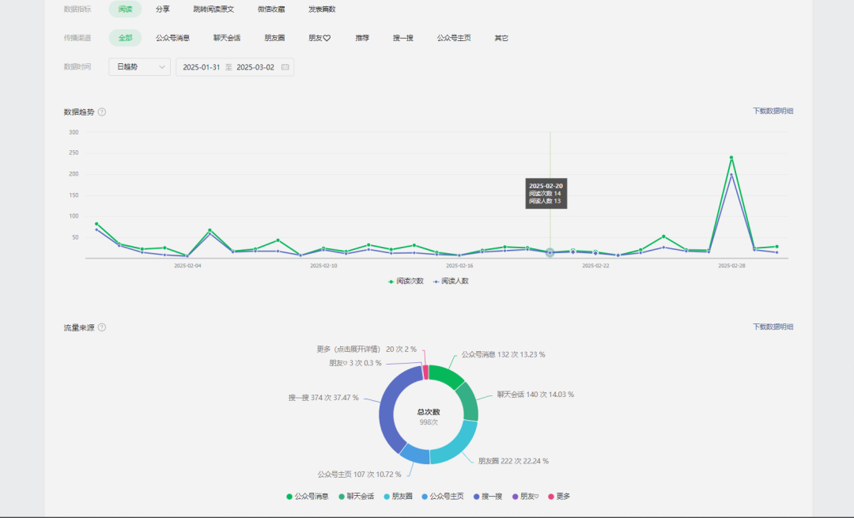Switch to the 微信收藏 metric
The width and height of the screenshot is (854, 518).
[271, 9]
